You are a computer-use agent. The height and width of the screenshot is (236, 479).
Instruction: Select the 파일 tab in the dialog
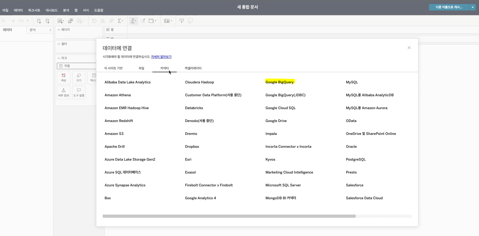(x=141, y=68)
